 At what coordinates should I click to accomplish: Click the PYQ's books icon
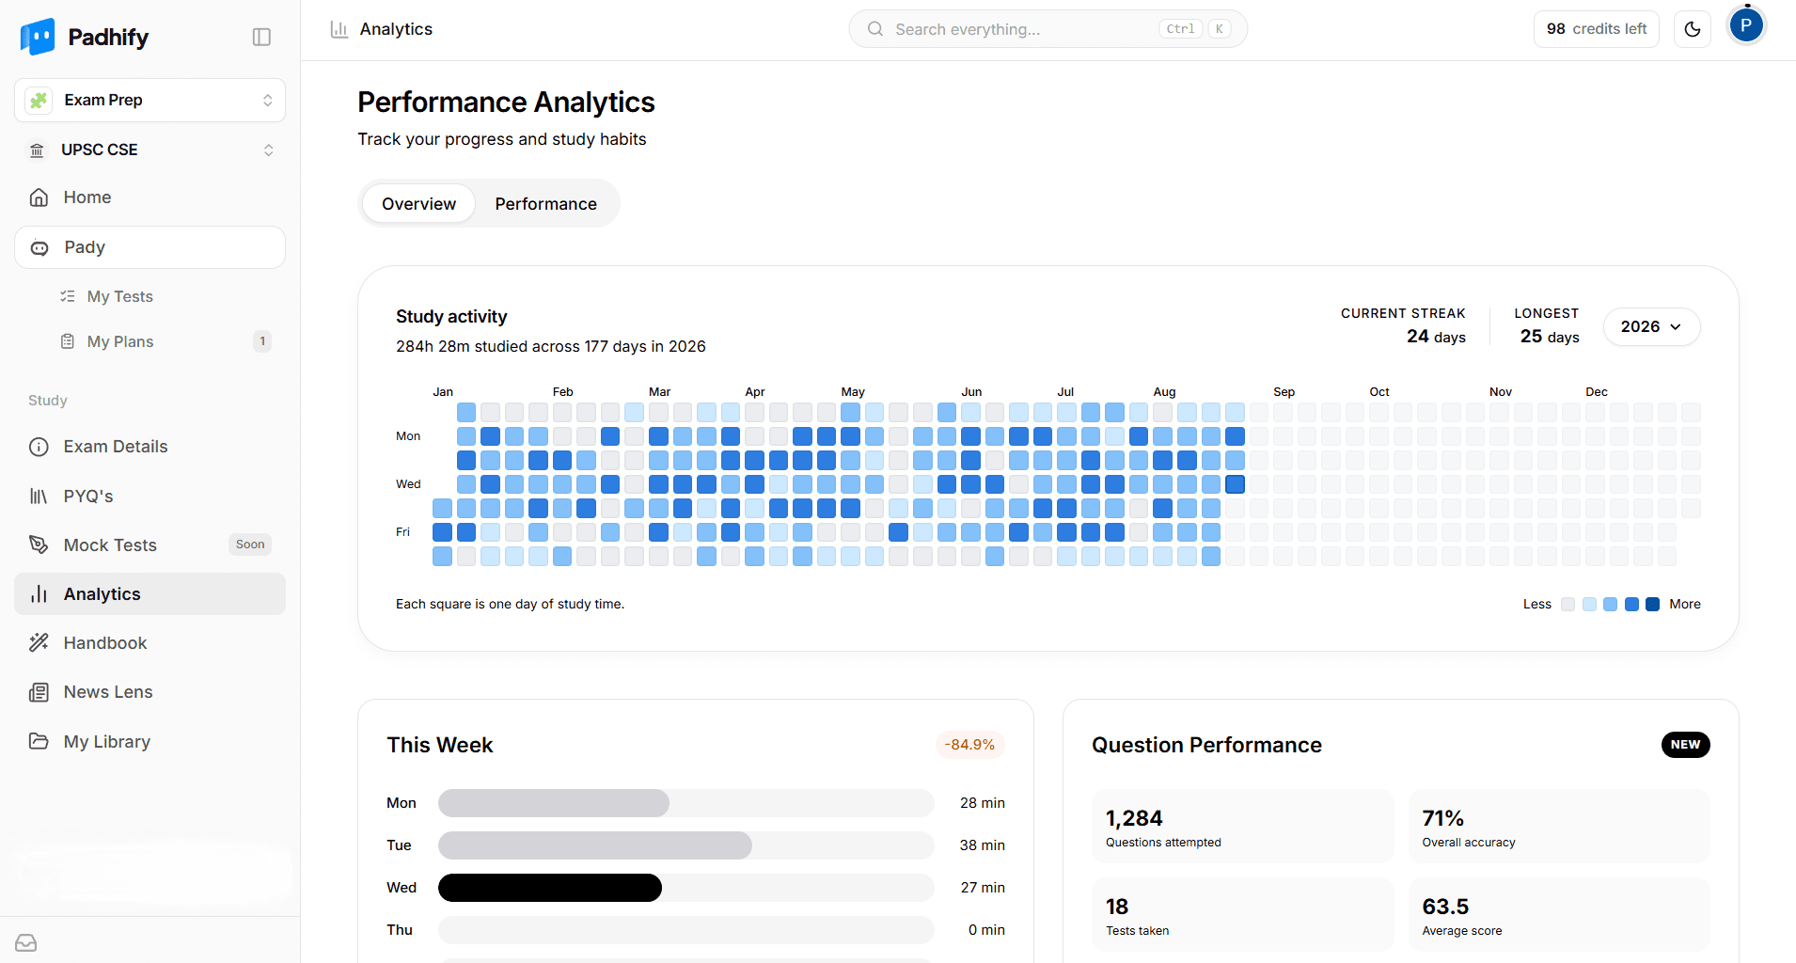(39, 497)
